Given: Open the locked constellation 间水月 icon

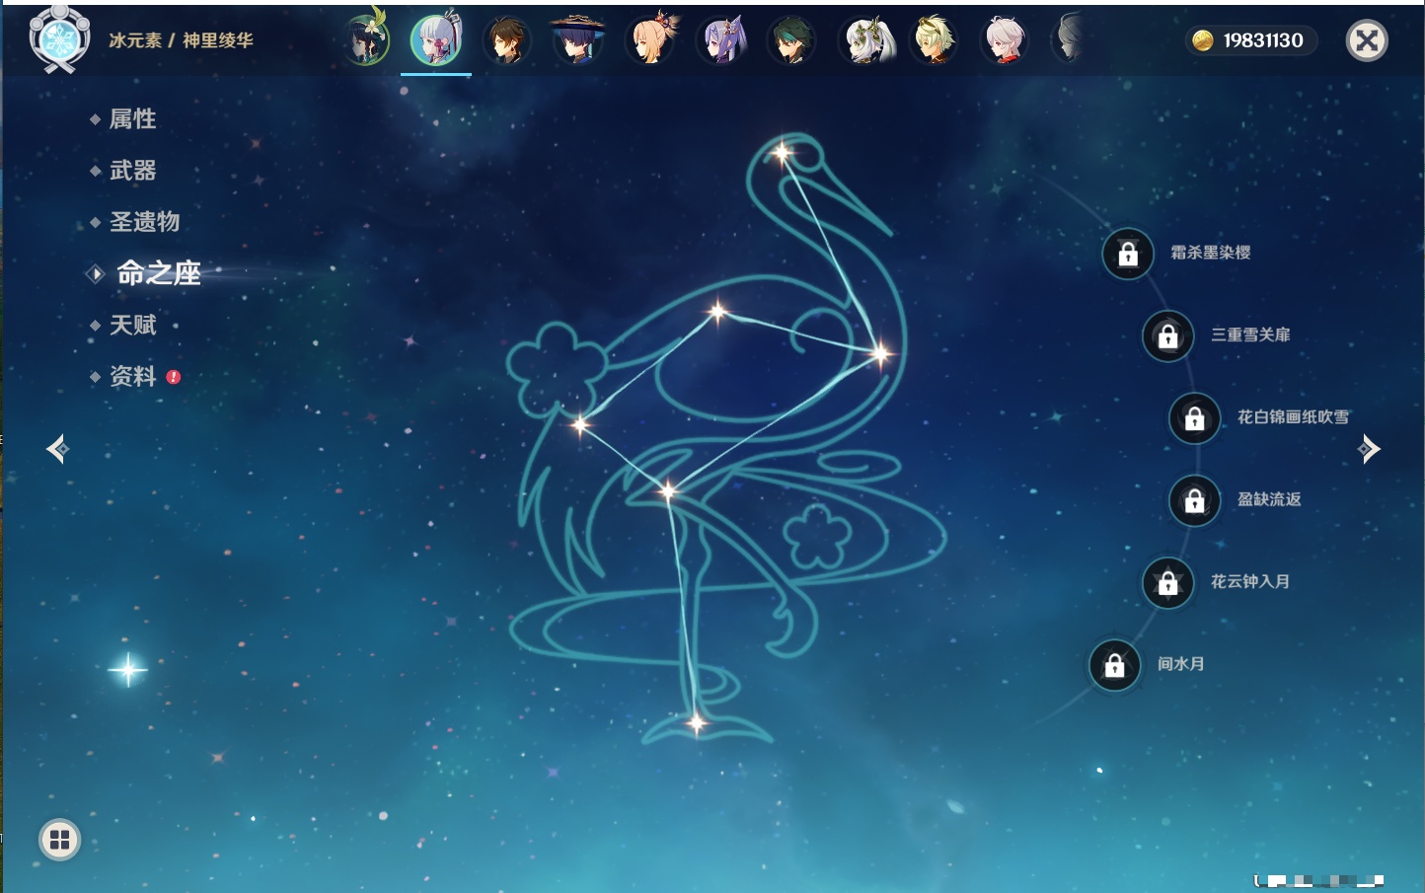Looking at the screenshot, I should [1115, 665].
